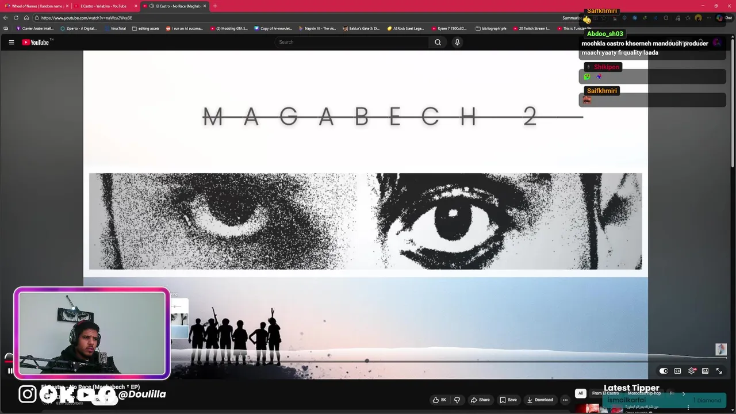Open the '20 Twitch Stream I...' bookmark
Image resolution: width=736 pixels, height=414 pixels.
point(532,28)
